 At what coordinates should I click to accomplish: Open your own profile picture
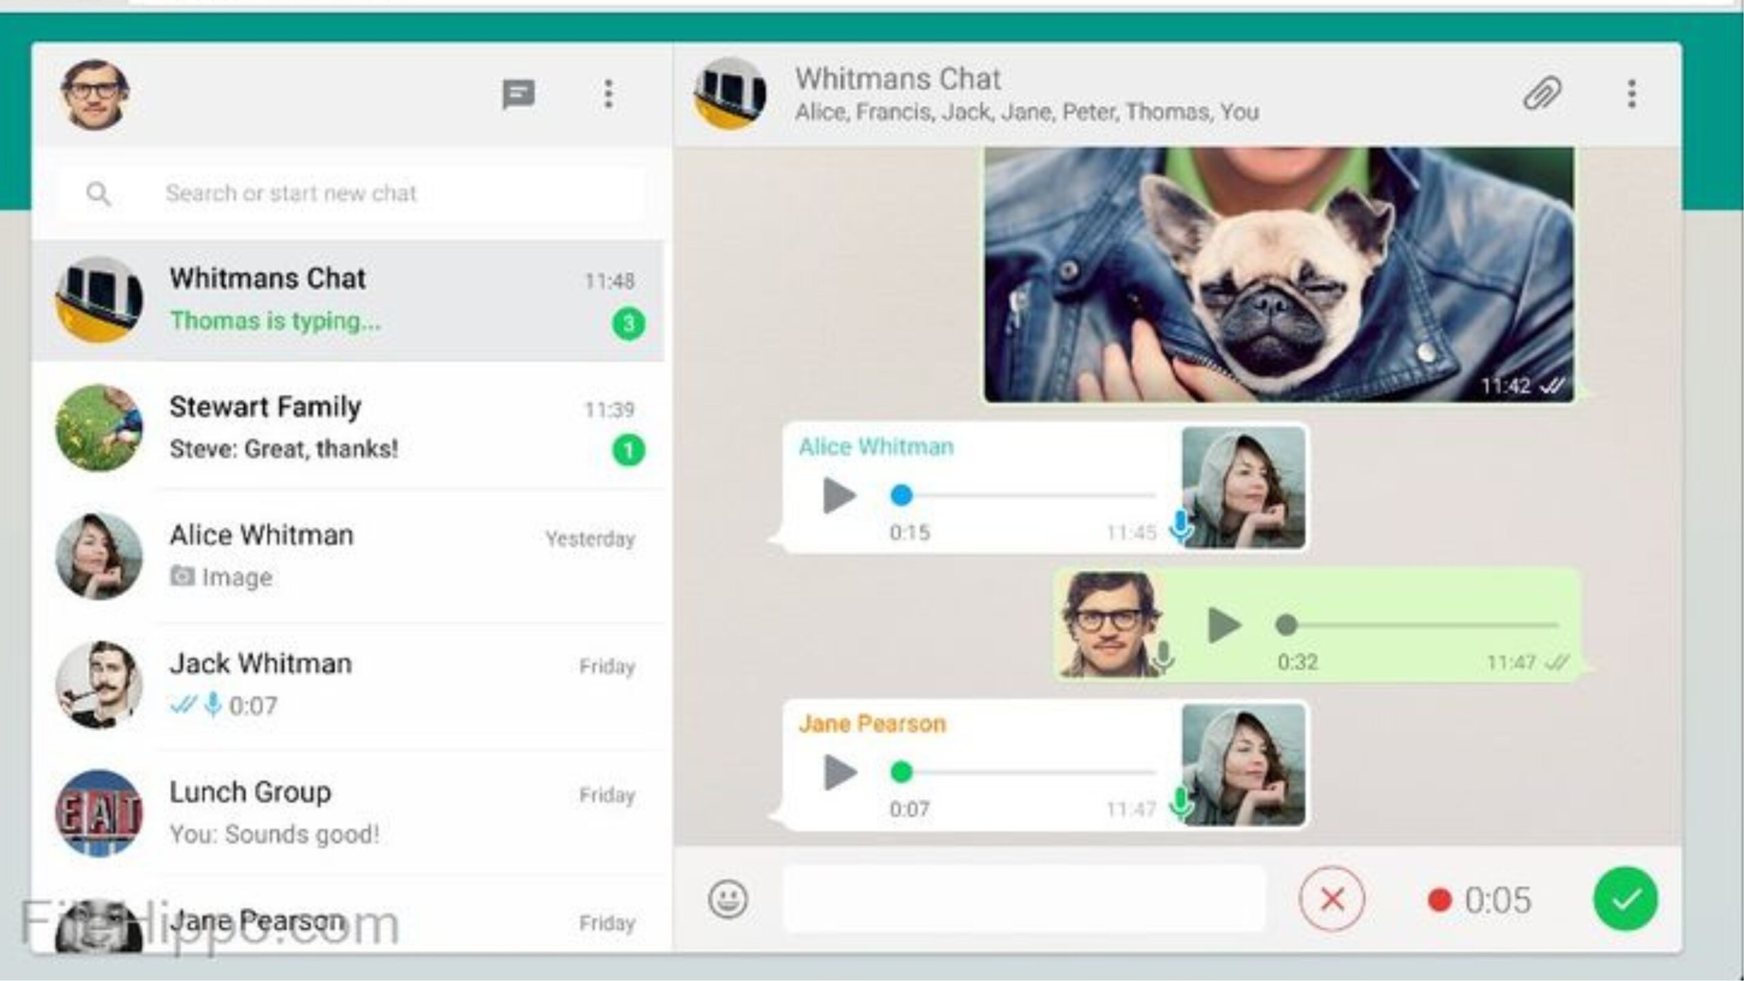point(97,94)
